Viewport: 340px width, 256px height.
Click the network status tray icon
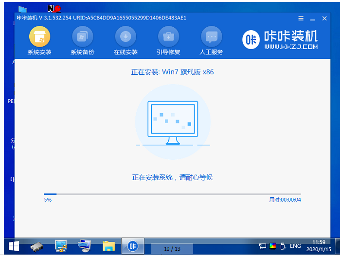point(263,247)
